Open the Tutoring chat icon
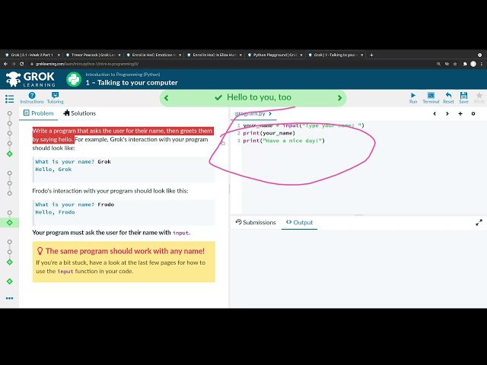 click(56, 98)
